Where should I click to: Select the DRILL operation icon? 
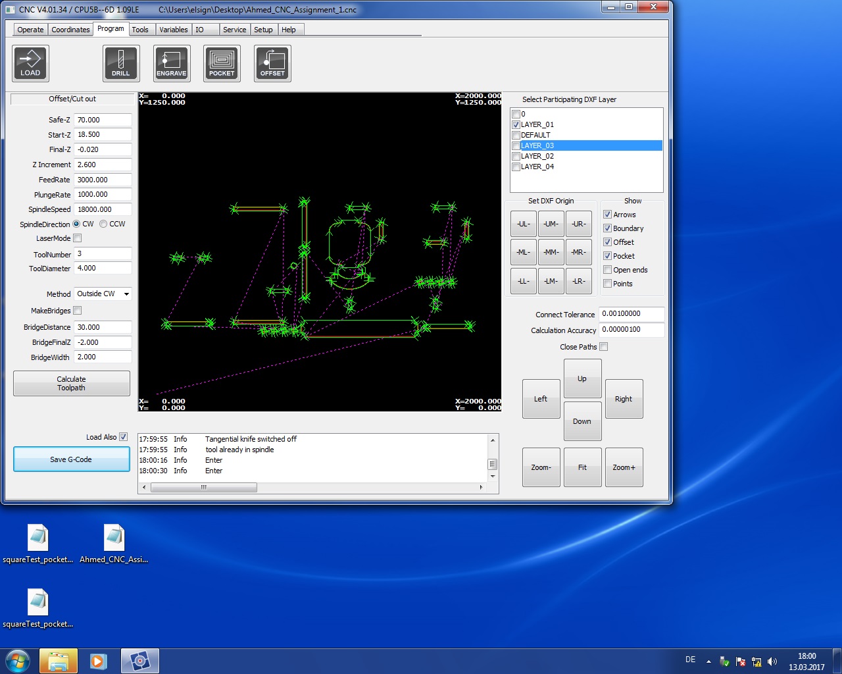pyautogui.click(x=121, y=63)
